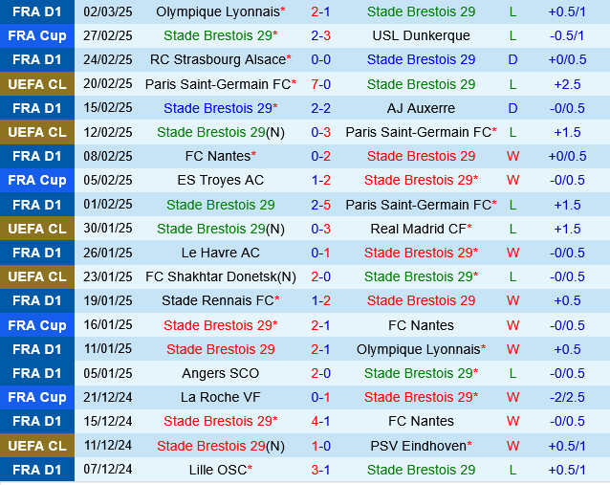Click the 2-5 score on 01/02/25
This screenshot has height=485, width=610.
(320, 205)
